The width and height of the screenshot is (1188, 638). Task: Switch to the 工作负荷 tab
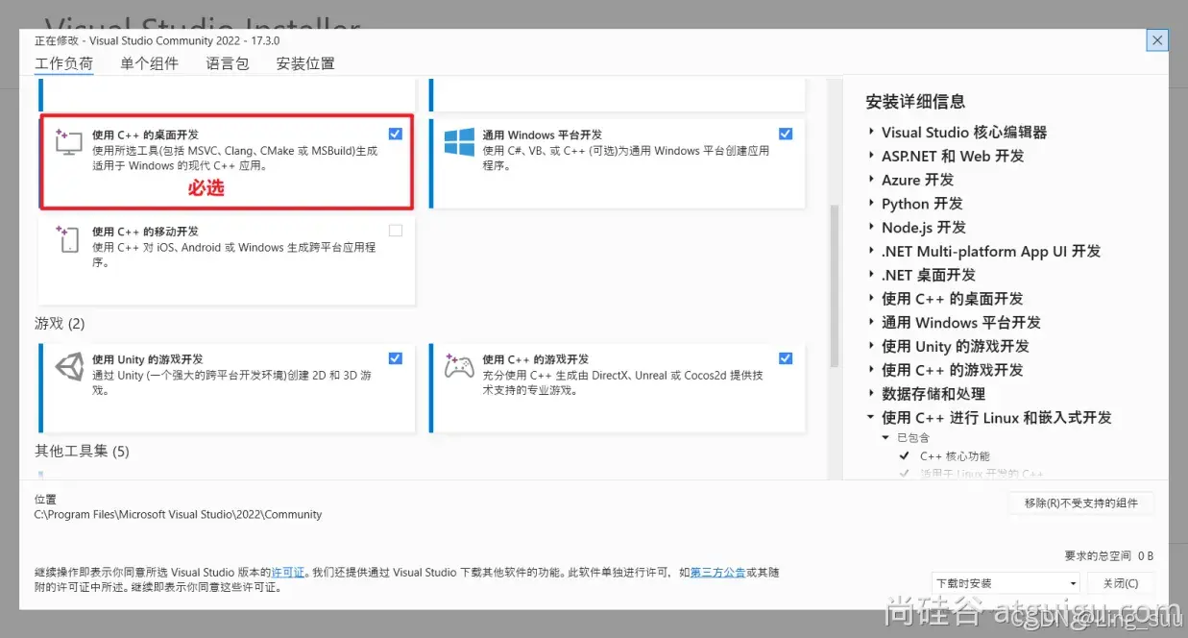point(63,64)
